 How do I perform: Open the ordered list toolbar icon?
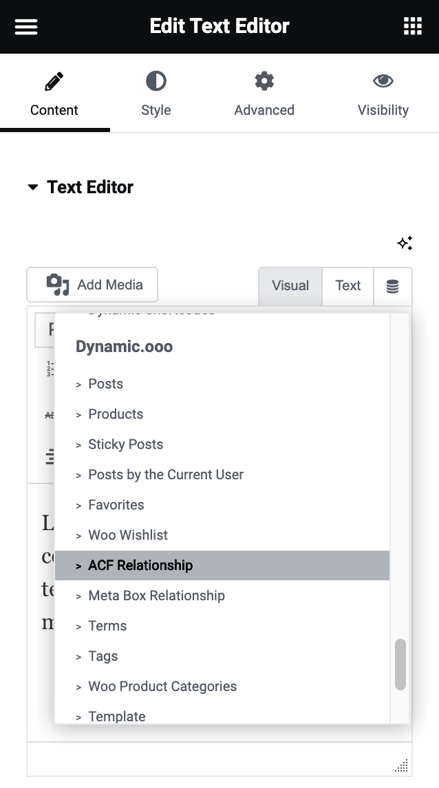[x=49, y=369]
